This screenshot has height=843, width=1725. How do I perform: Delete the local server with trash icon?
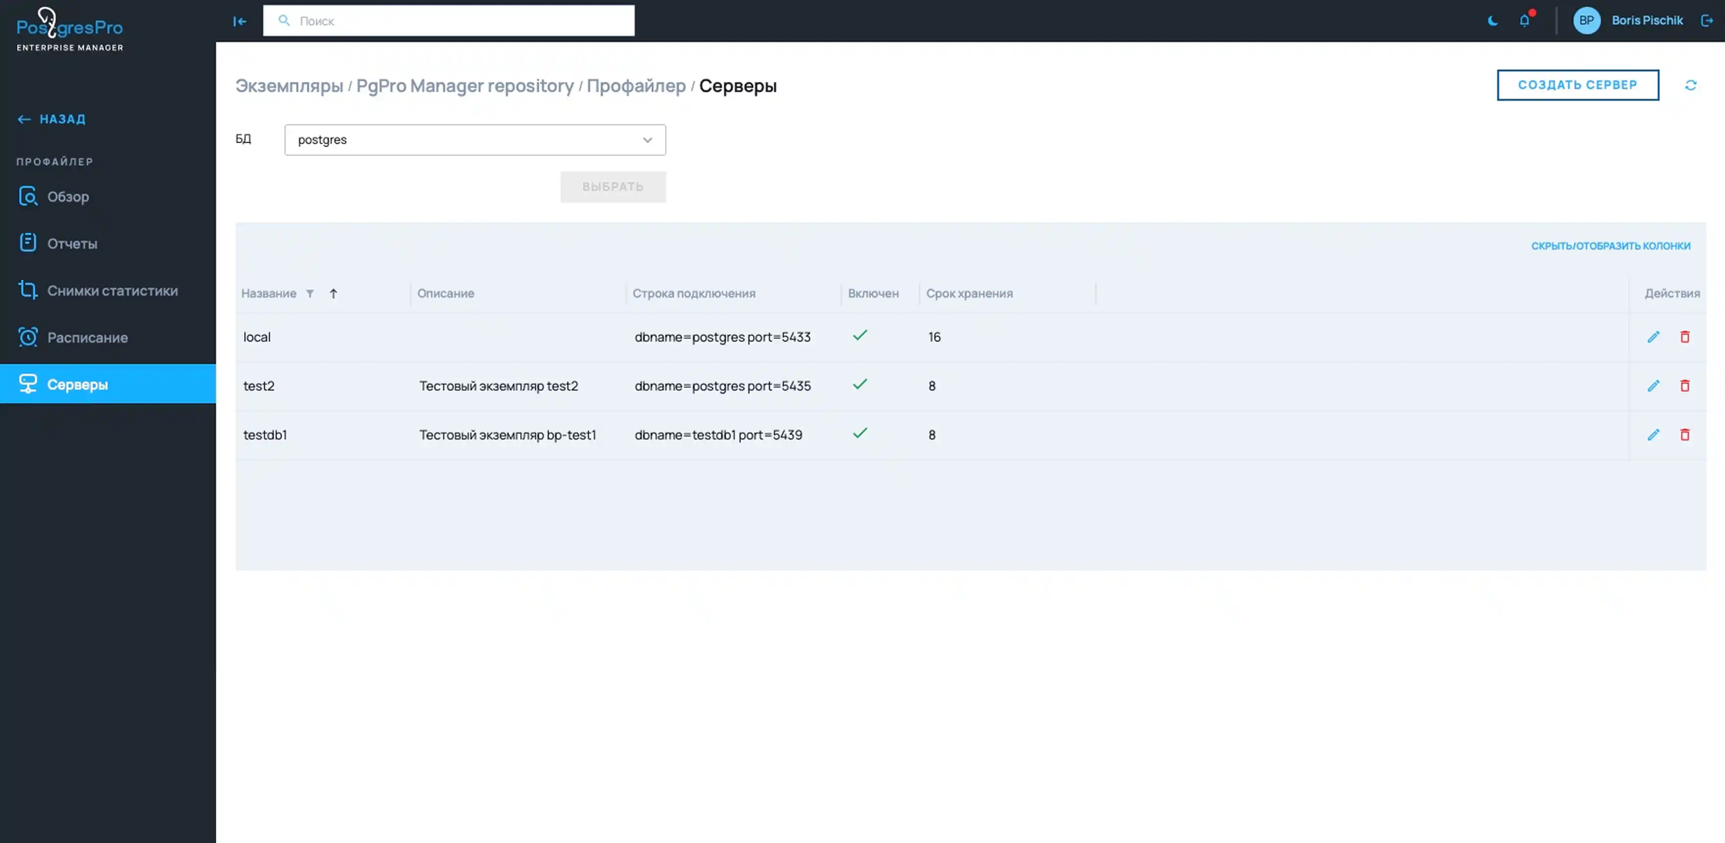coord(1684,337)
